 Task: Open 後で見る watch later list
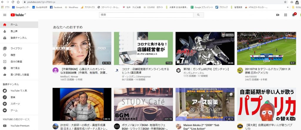point(19,68)
